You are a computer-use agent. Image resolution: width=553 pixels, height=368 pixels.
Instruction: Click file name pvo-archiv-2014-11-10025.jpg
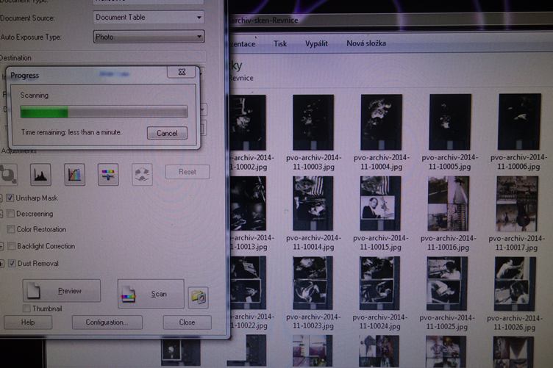pos(447,322)
